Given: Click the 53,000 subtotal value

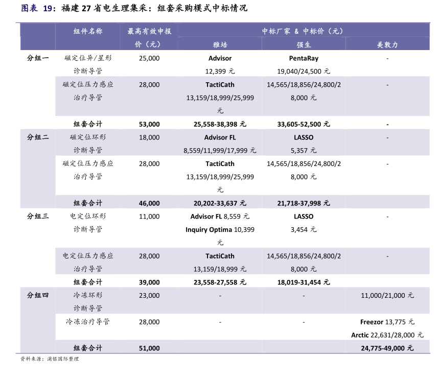Looking at the screenshot, I should [x=149, y=124].
